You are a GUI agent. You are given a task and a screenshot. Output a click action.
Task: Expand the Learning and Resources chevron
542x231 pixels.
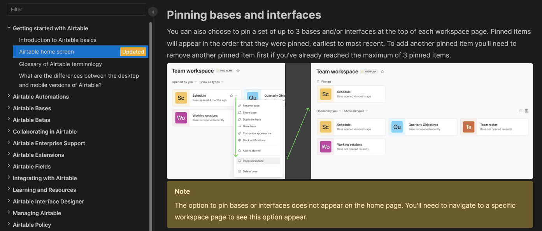[9, 189]
